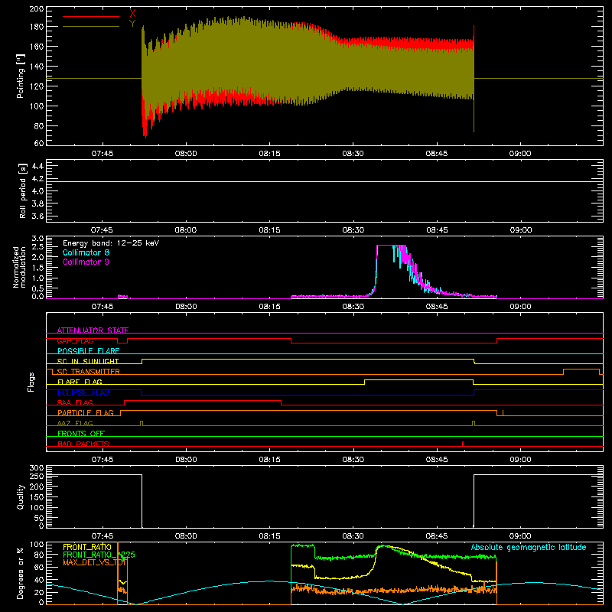The width and height of the screenshot is (612, 612).
Task: Click the BAD_PACKETS flag label
Action: [x=83, y=444]
